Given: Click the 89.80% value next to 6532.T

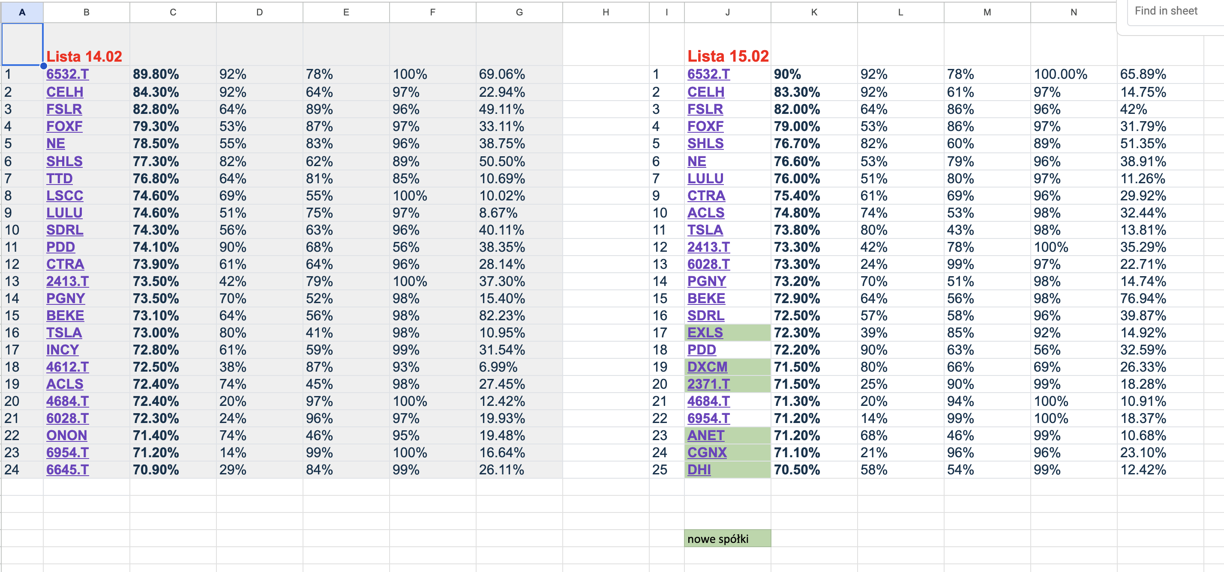Looking at the screenshot, I should [157, 74].
